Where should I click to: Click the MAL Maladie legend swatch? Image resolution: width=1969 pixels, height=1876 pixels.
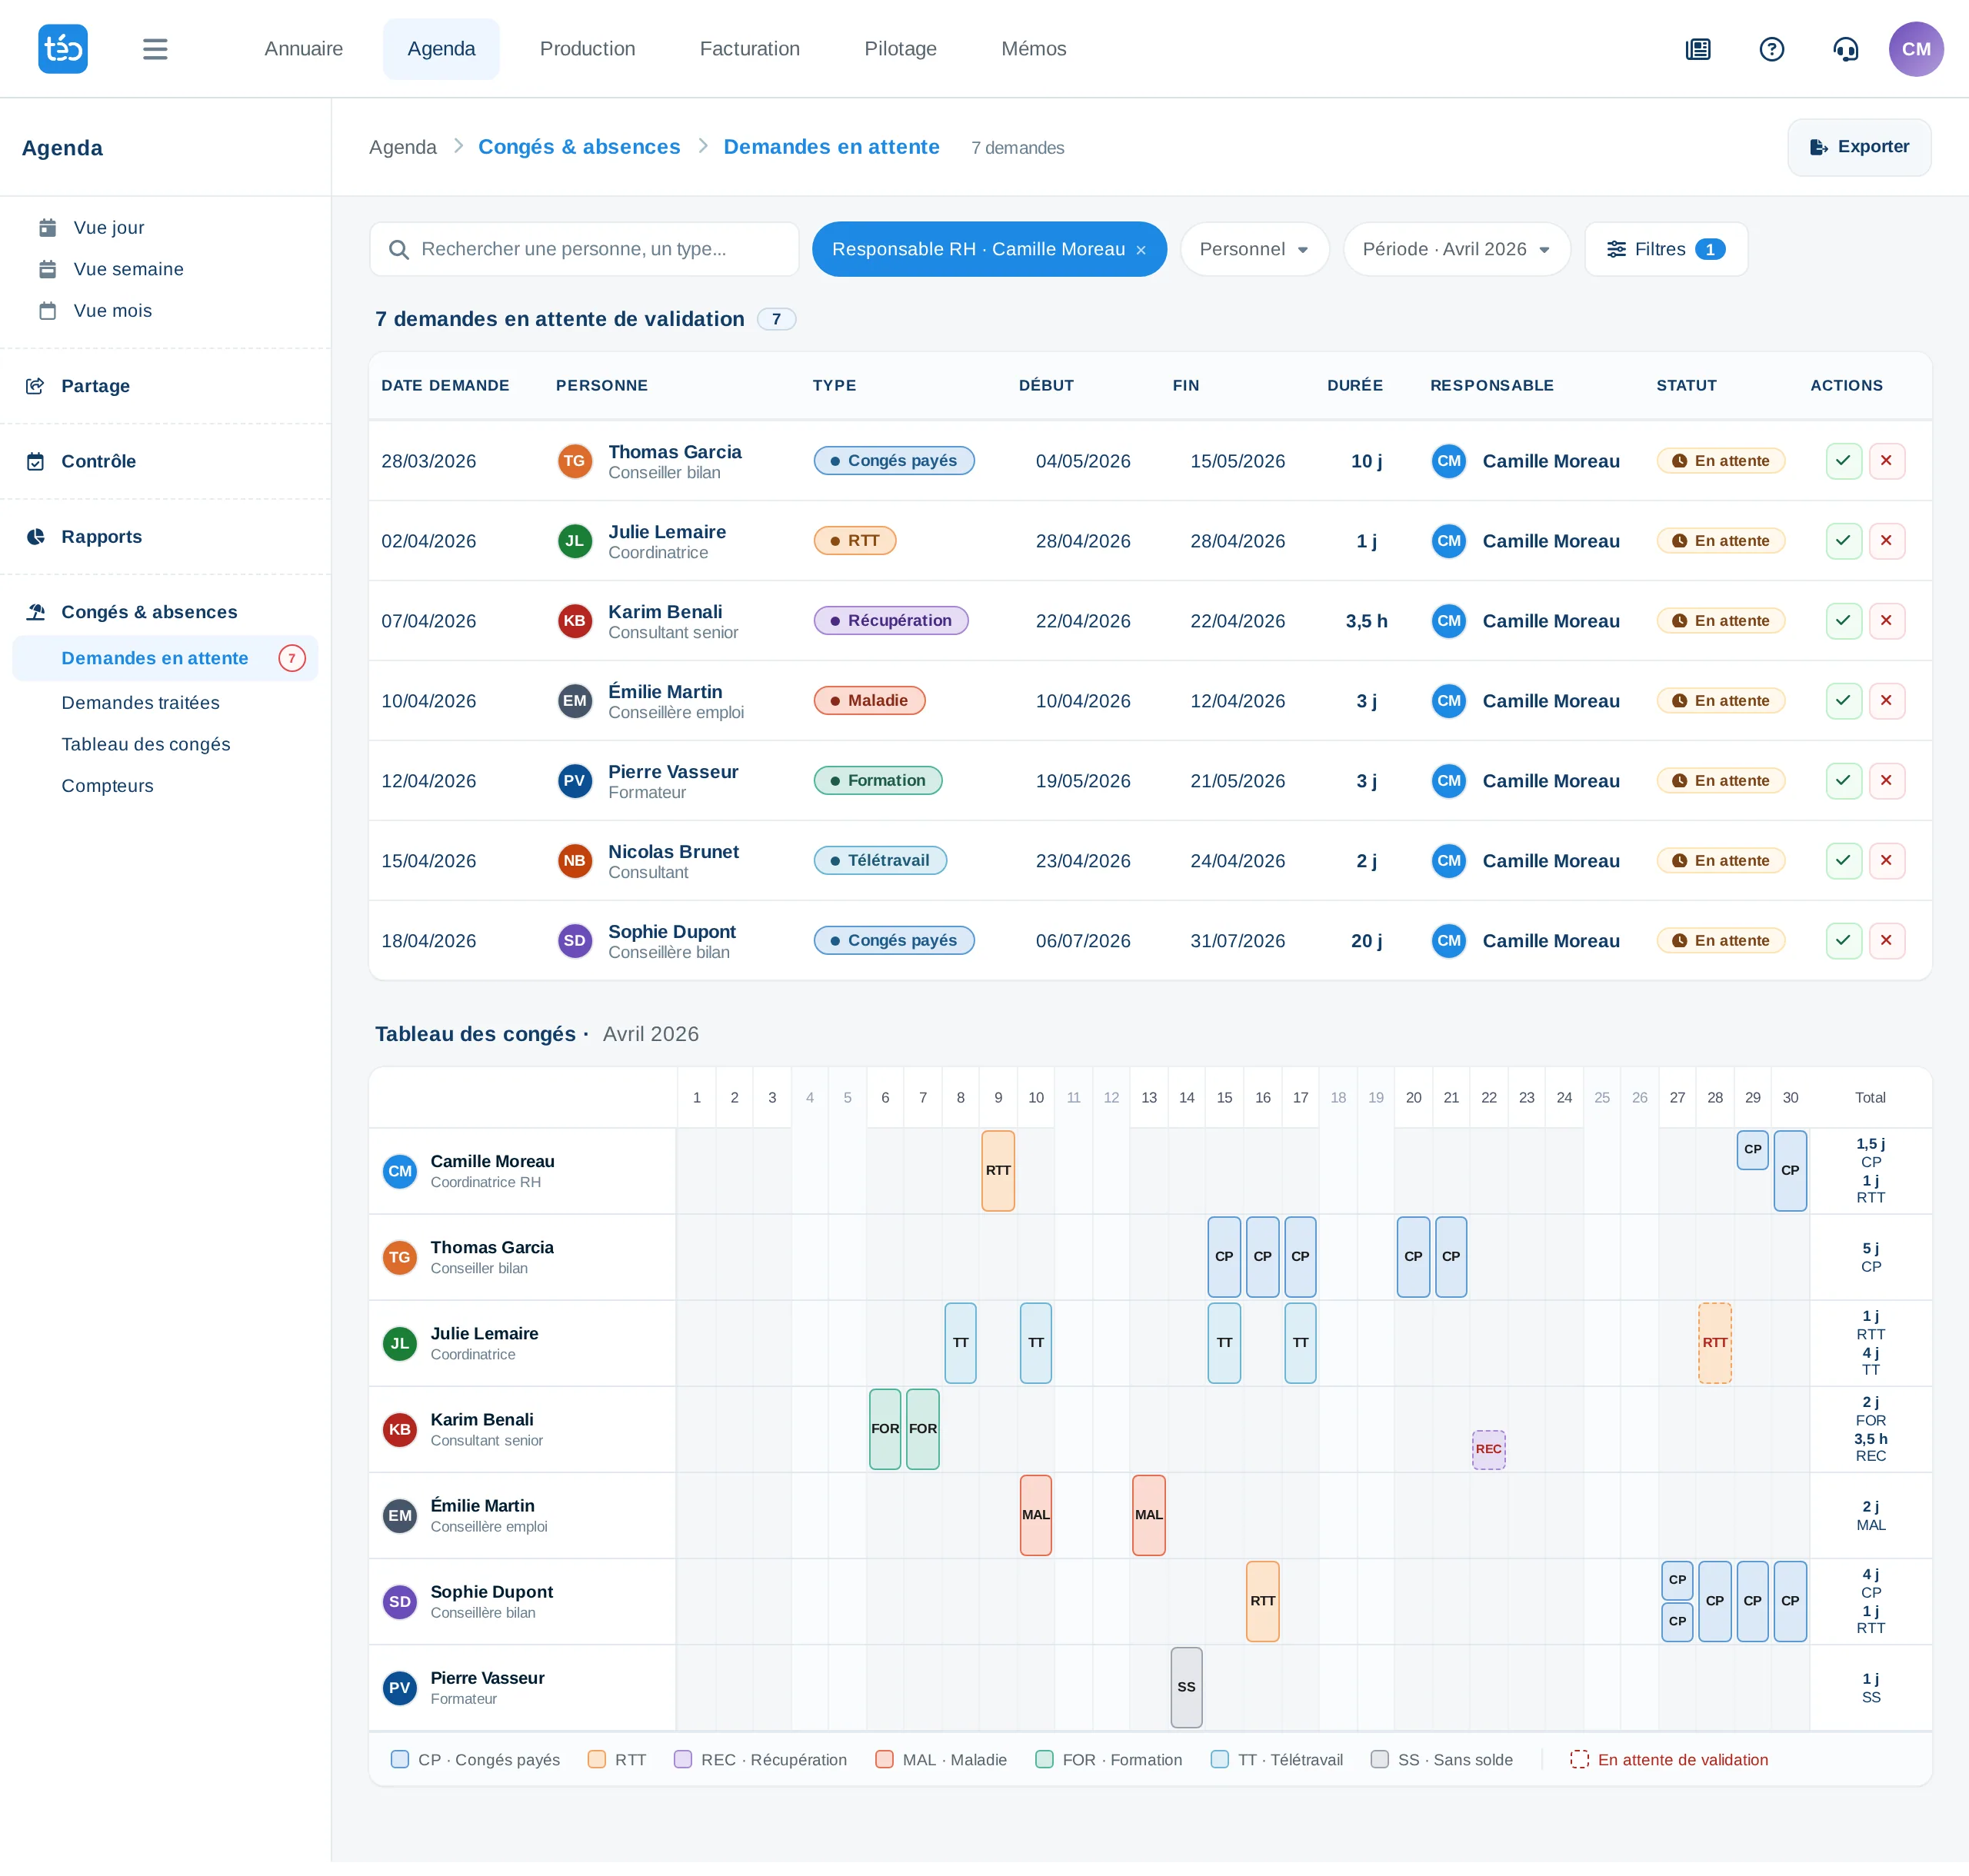coord(885,1760)
